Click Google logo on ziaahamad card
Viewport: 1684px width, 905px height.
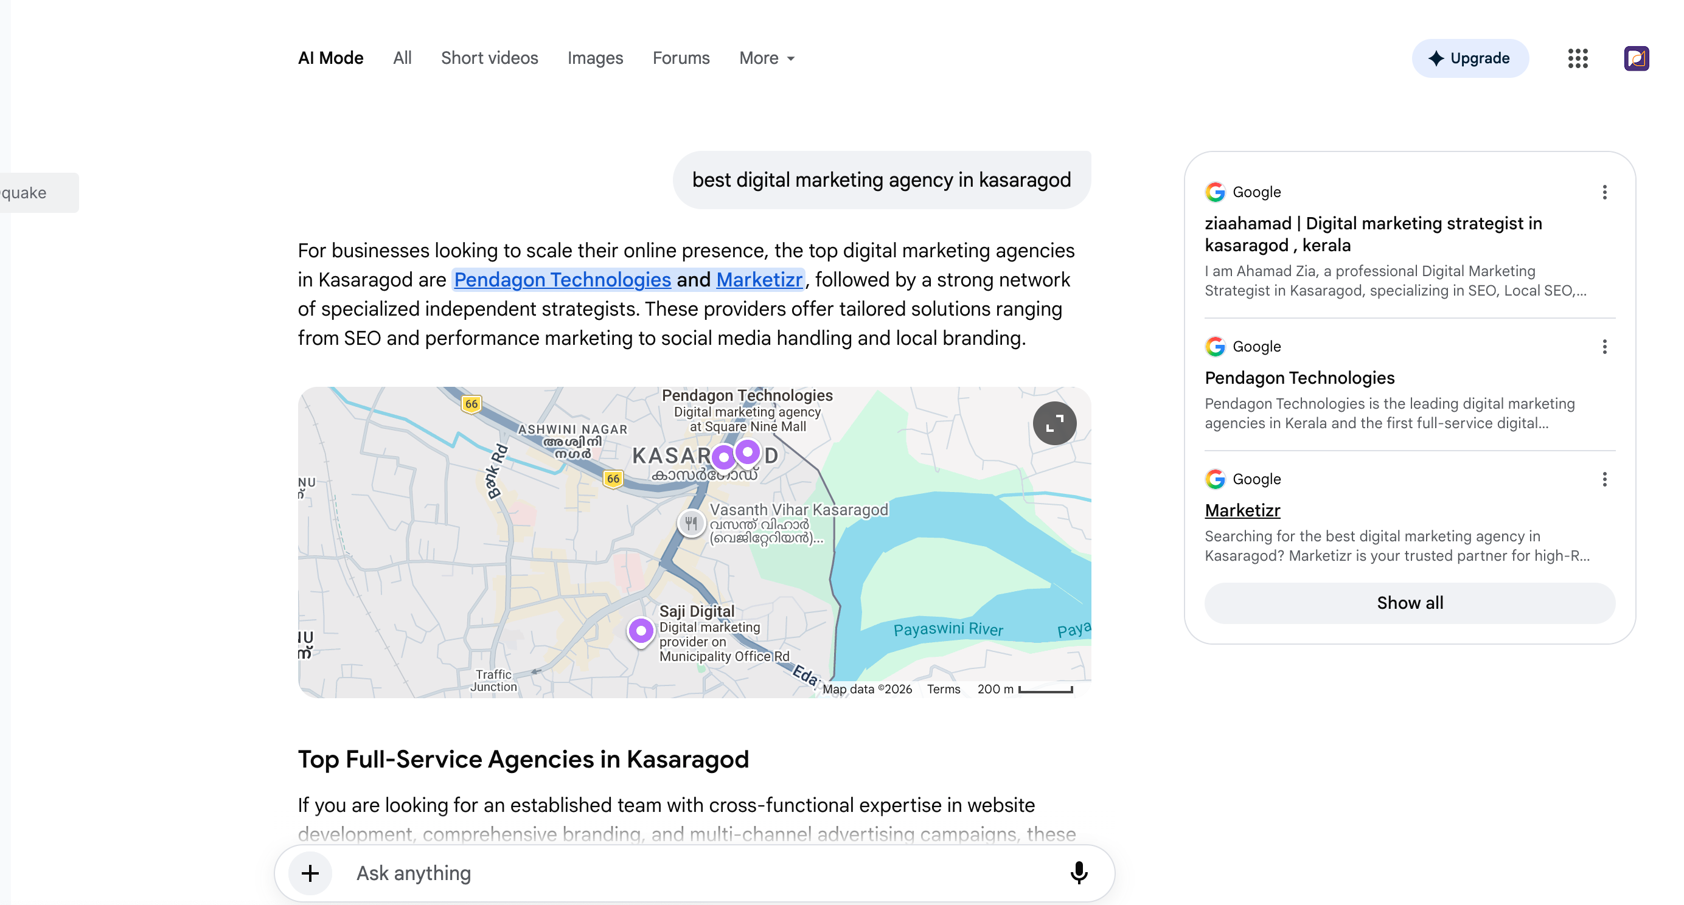(x=1214, y=192)
